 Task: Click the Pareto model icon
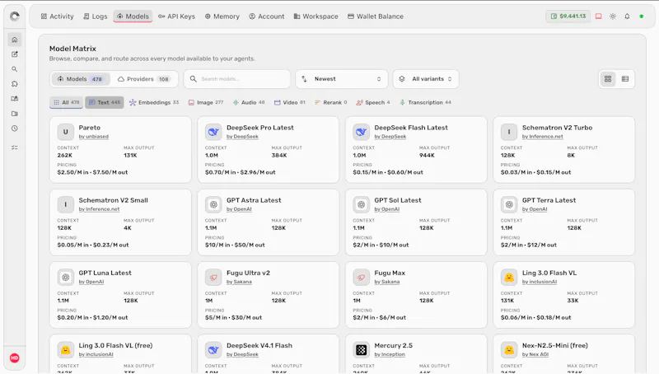pyautogui.click(x=66, y=132)
